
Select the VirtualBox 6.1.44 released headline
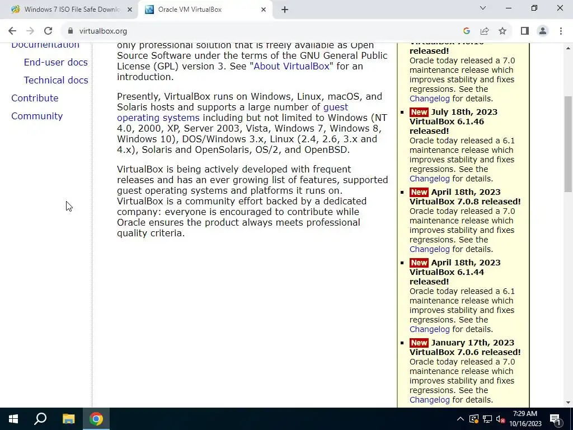(447, 277)
